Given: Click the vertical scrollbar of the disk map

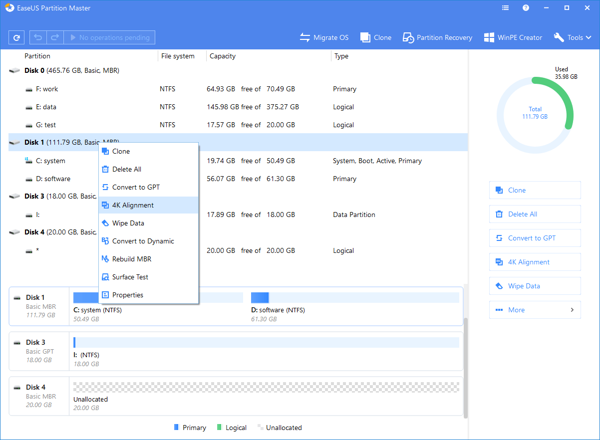Looking at the screenshot, I should click(x=465, y=367).
